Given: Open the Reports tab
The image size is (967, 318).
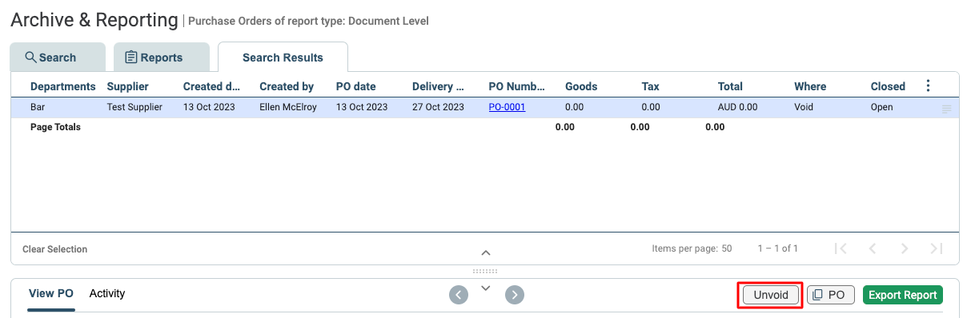Looking at the screenshot, I should [x=162, y=57].
